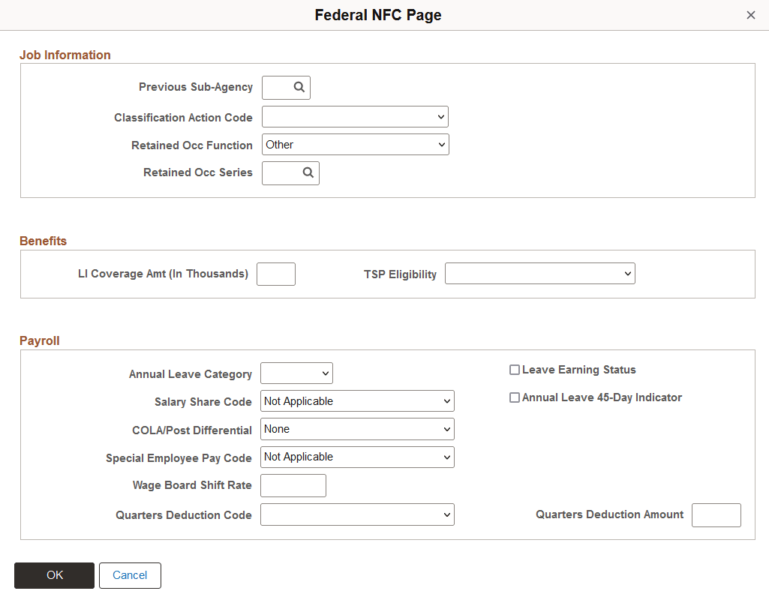Check the Annual Leave 45-Day Indicator

click(515, 397)
